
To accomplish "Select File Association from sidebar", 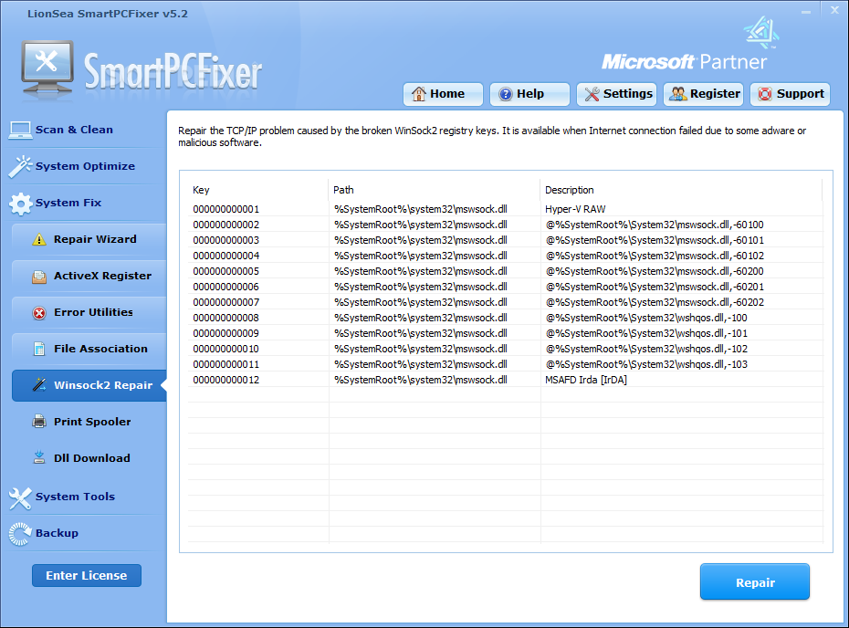I will pyautogui.click(x=89, y=350).
